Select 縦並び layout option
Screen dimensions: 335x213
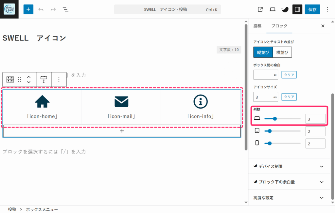coord(263,53)
